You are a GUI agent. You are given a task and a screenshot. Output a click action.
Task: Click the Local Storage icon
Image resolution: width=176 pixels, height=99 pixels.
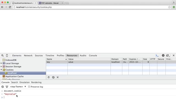4,63
